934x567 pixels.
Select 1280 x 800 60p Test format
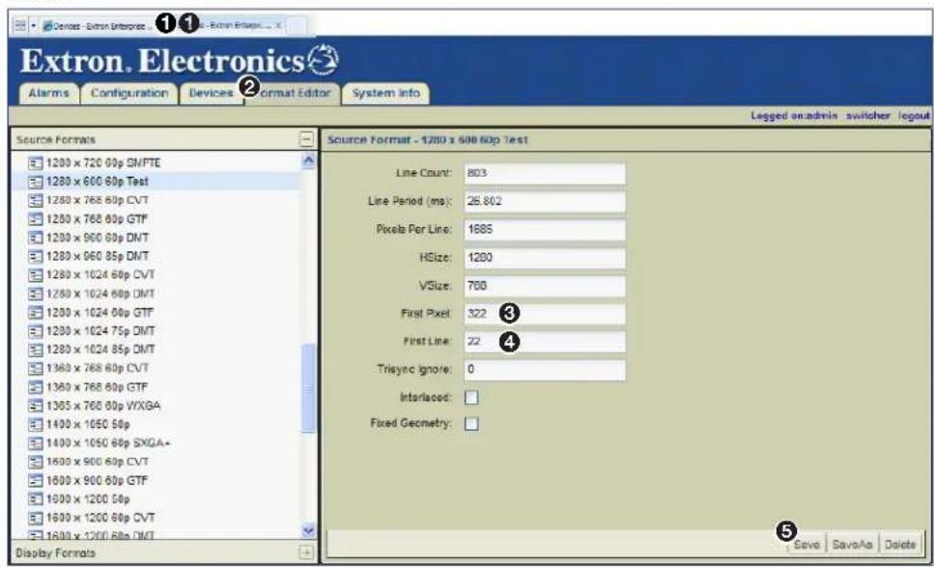pyautogui.click(x=98, y=181)
